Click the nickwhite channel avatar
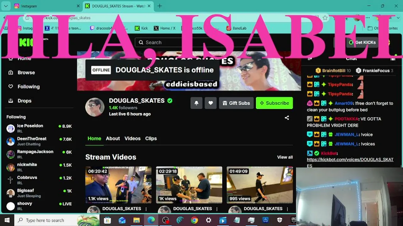This screenshot has height=226, width=403. 11,167
